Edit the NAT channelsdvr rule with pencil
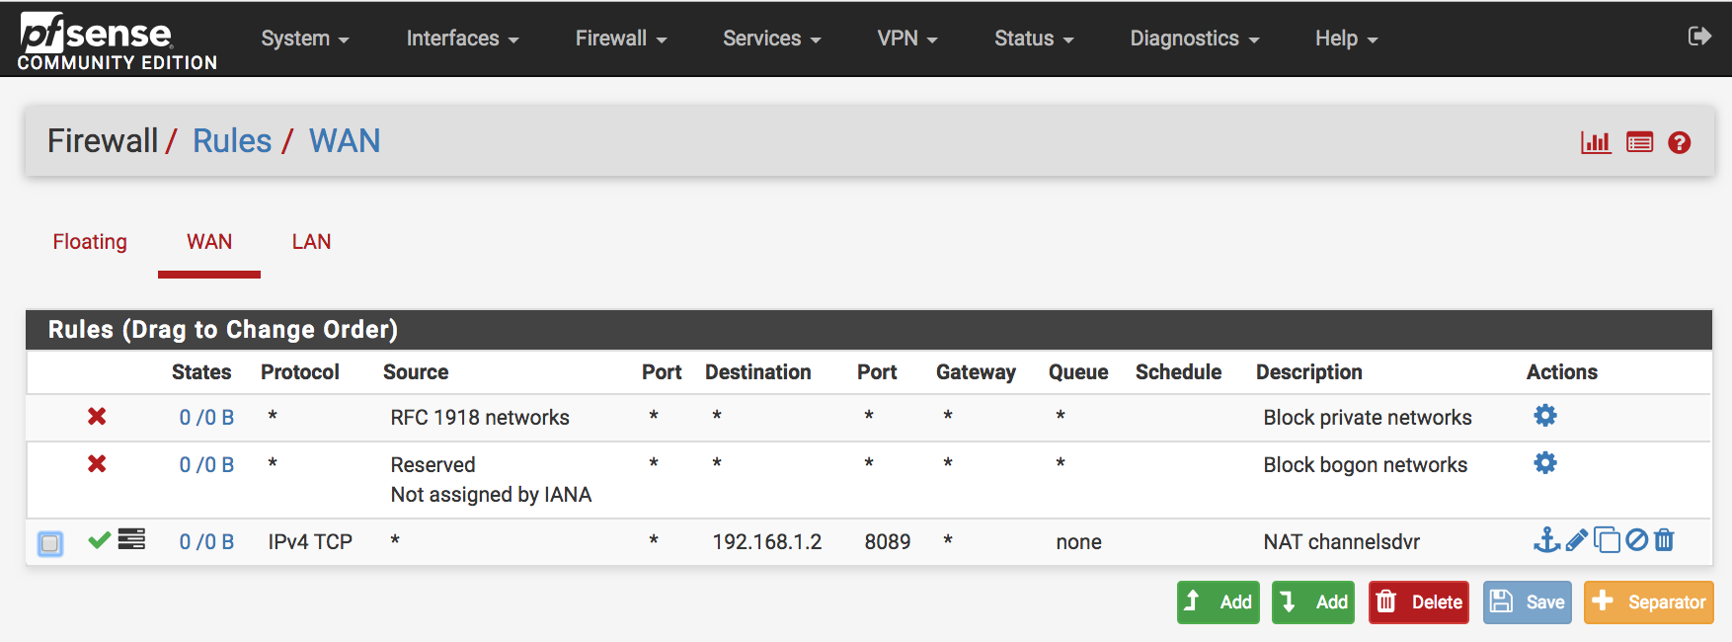The height and width of the screenshot is (642, 1732). [x=1576, y=540]
